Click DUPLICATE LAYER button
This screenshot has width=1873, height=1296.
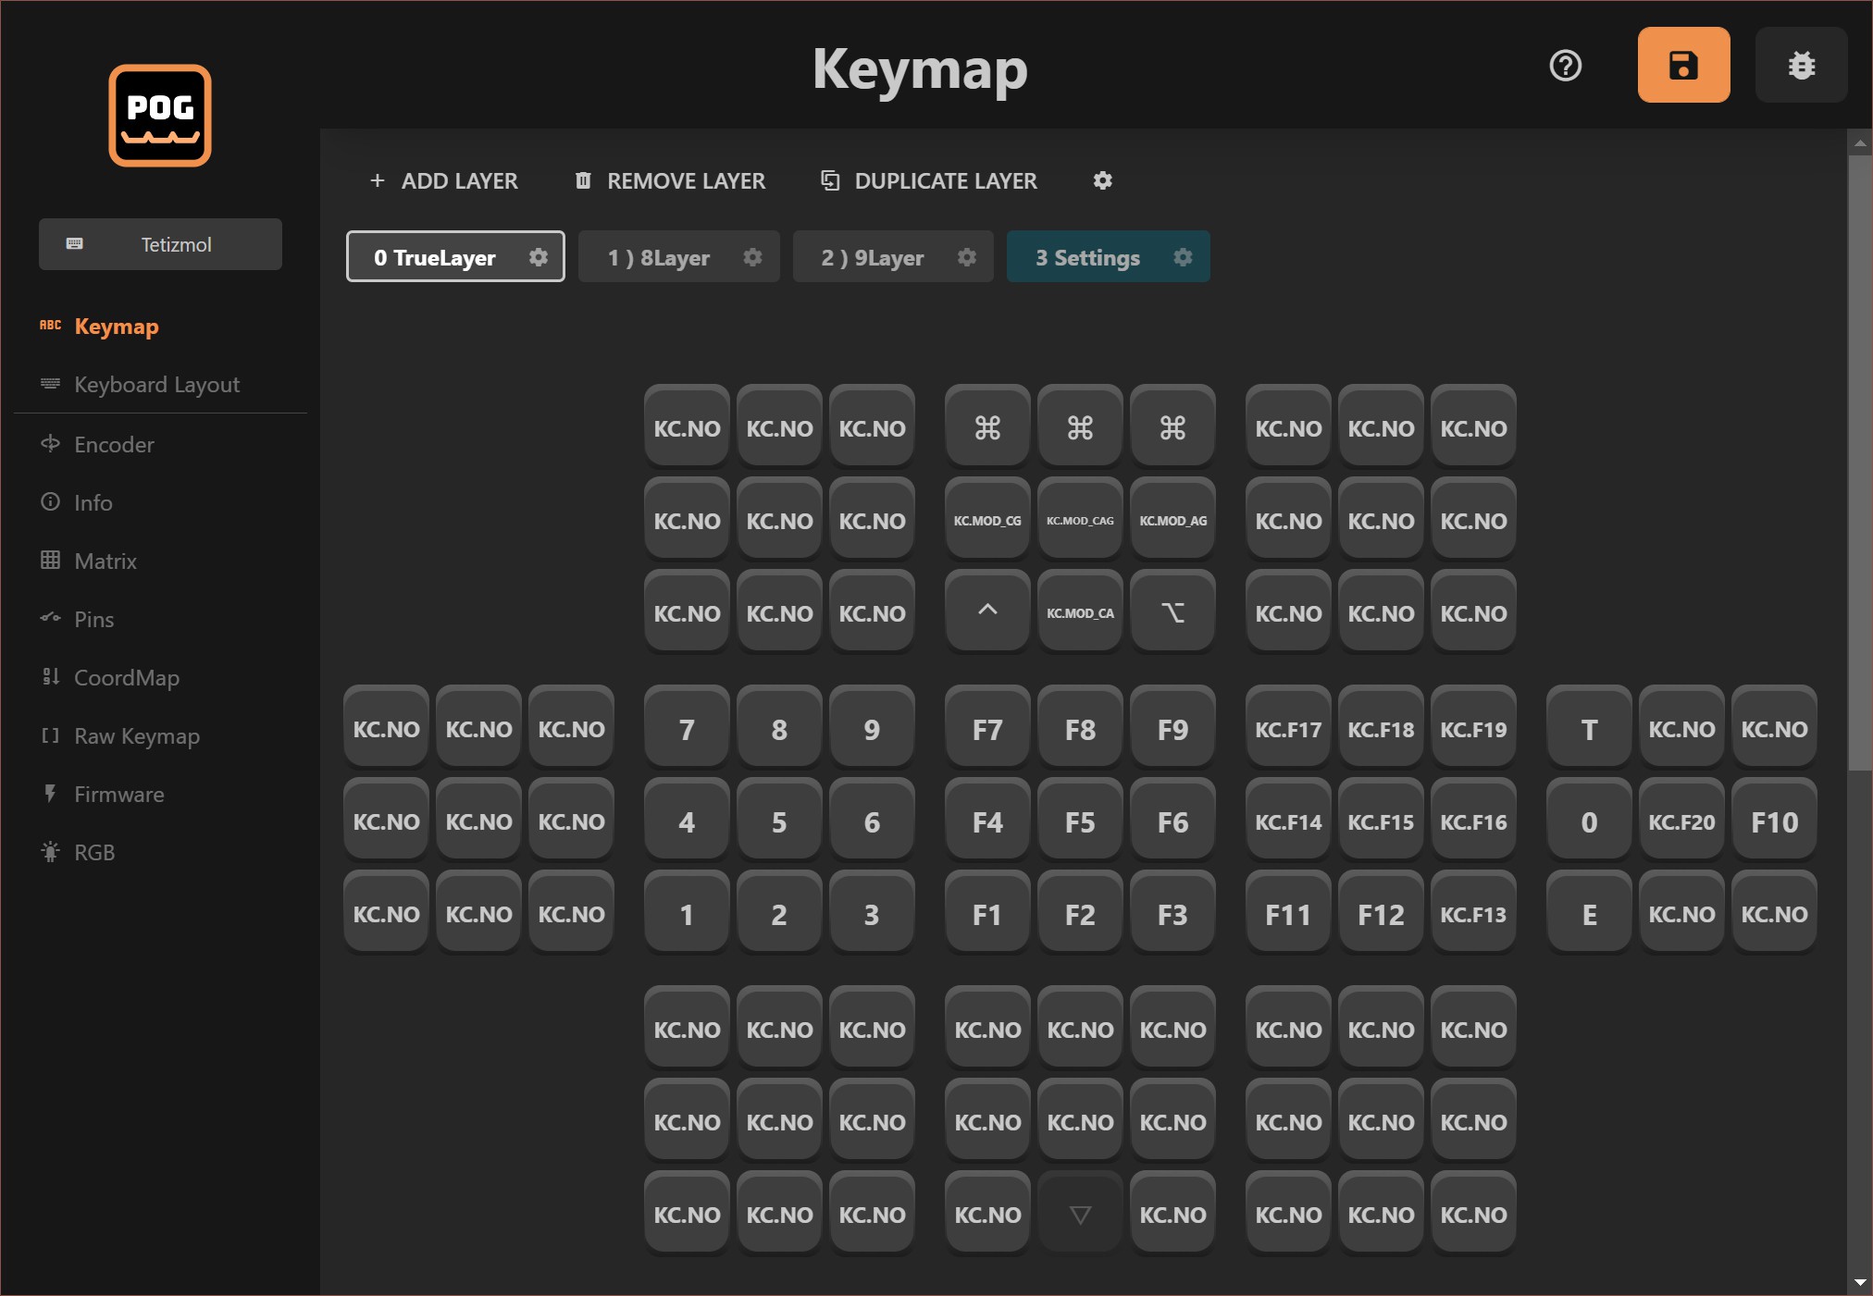(x=929, y=180)
